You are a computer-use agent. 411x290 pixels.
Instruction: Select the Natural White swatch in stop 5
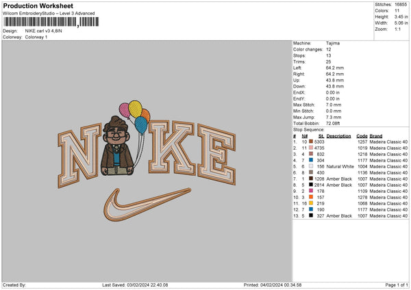coord(311,166)
